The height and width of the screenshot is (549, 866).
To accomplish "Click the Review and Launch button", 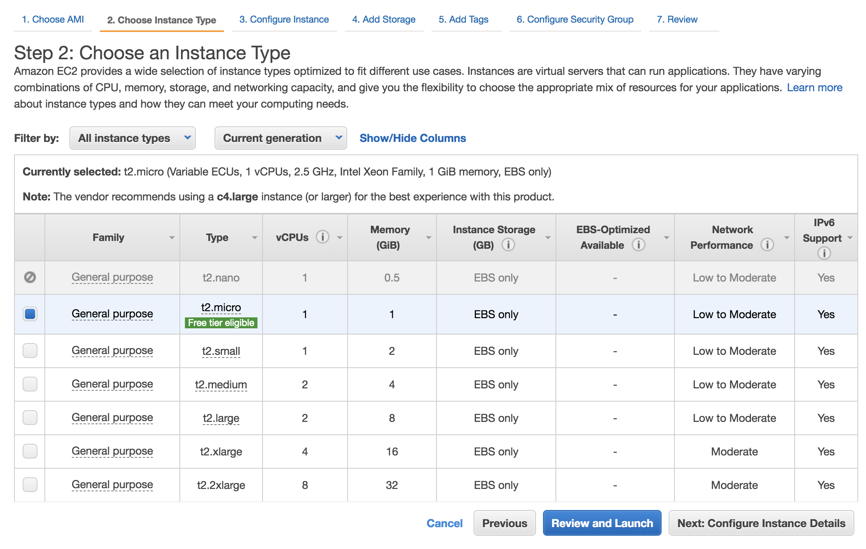I will [602, 523].
